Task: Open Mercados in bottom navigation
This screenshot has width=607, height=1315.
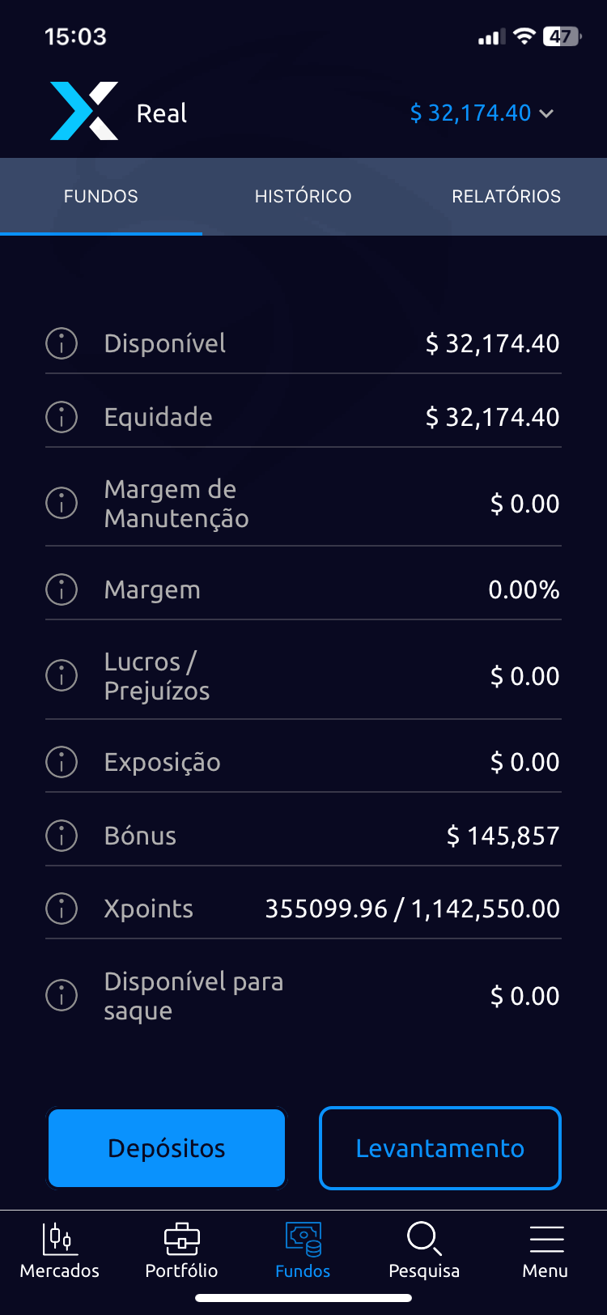Action: [x=60, y=1251]
